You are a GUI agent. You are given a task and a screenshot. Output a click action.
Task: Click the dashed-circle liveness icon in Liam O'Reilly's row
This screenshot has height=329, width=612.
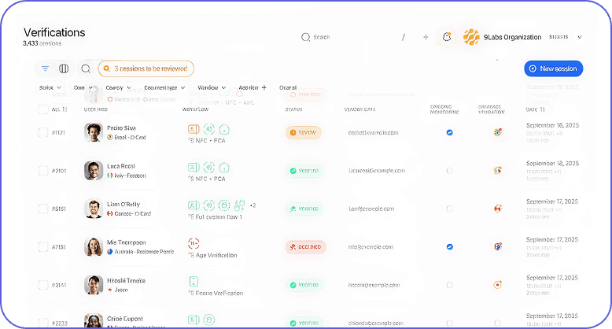coord(224,205)
